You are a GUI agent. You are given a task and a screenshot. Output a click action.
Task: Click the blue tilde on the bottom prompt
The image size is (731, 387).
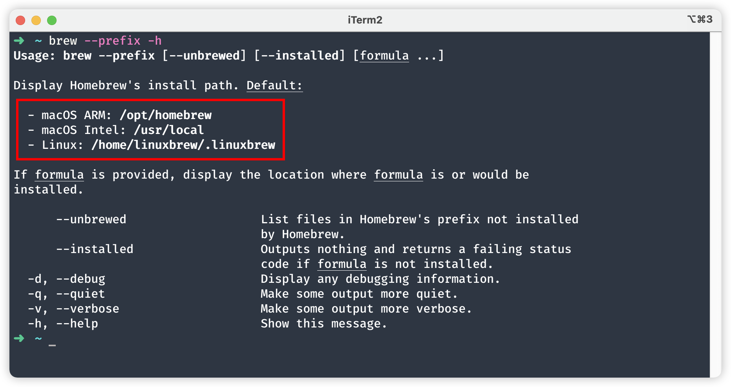(38, 338)
